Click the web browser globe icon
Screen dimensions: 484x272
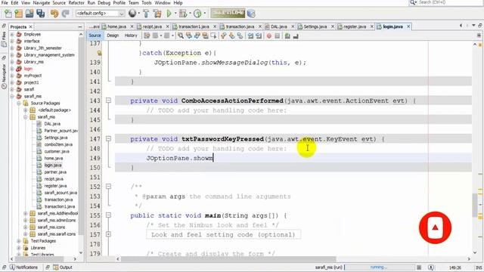pos(132,14)
